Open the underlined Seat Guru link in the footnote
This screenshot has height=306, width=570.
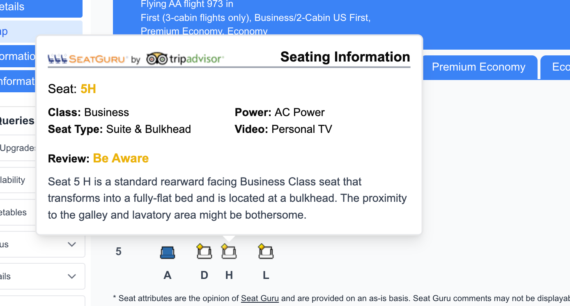260,299
